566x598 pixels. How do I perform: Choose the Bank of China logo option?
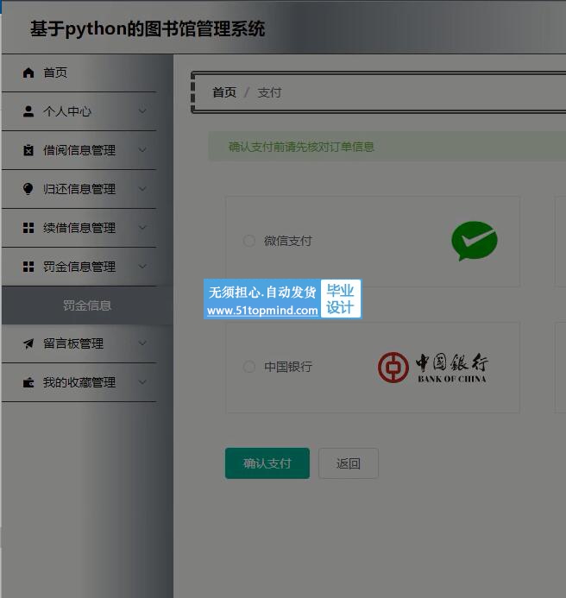[433, 368]
